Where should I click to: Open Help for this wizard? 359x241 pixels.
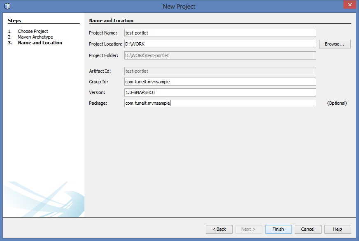click(337, 229)
